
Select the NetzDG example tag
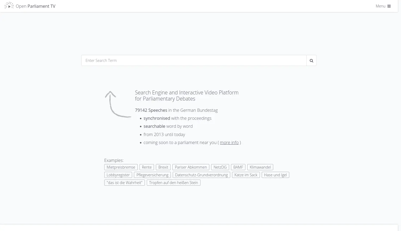coord(220,167)
